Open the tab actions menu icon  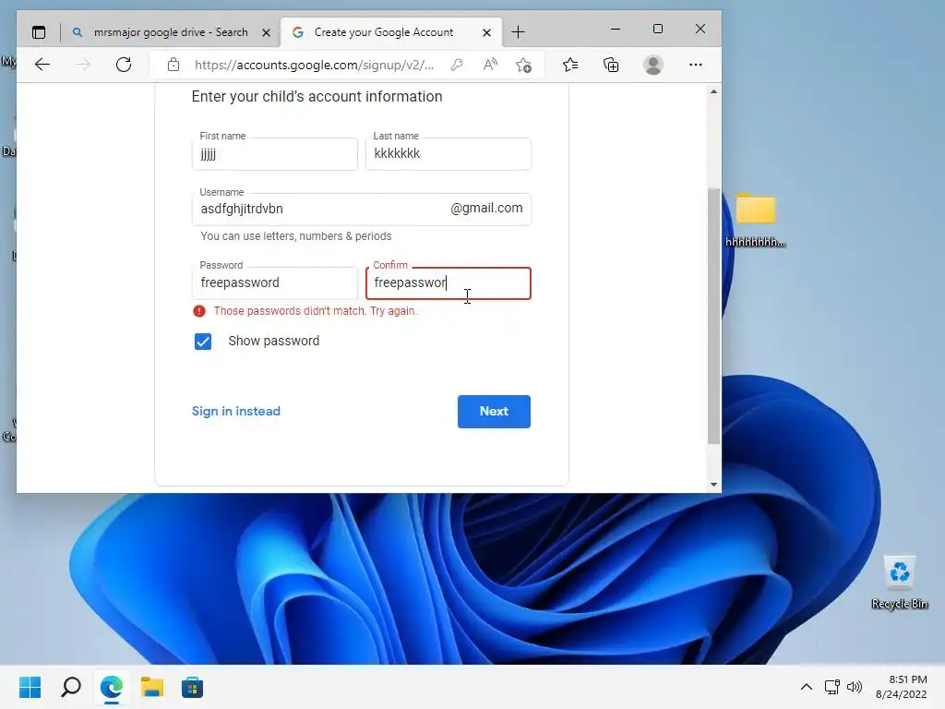(x=39, y=32)
